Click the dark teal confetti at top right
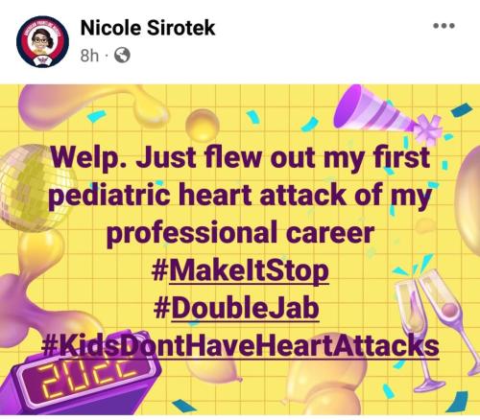Viewport: 480px width, 420px height. (462, 112)
